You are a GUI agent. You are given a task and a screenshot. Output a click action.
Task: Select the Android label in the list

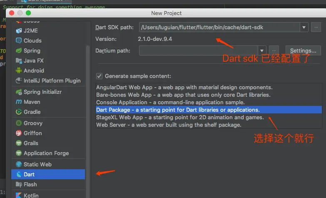point(34,70)
